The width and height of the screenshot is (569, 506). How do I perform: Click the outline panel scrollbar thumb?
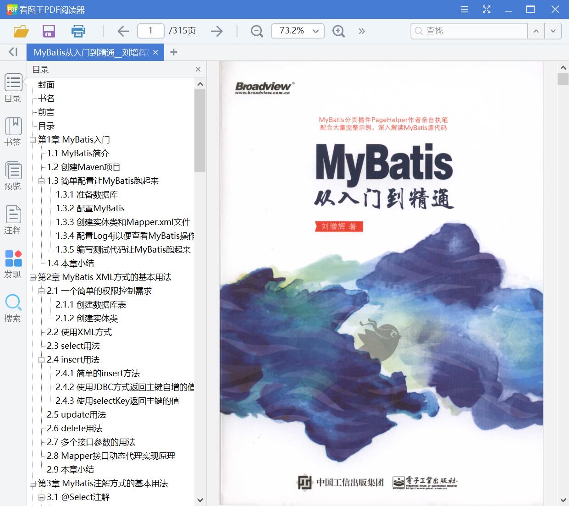[x=200, y=131]
